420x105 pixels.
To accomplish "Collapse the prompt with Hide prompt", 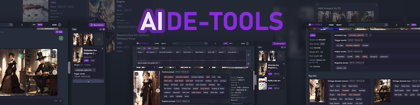I will pyautogui.click(x=237, y=68).
